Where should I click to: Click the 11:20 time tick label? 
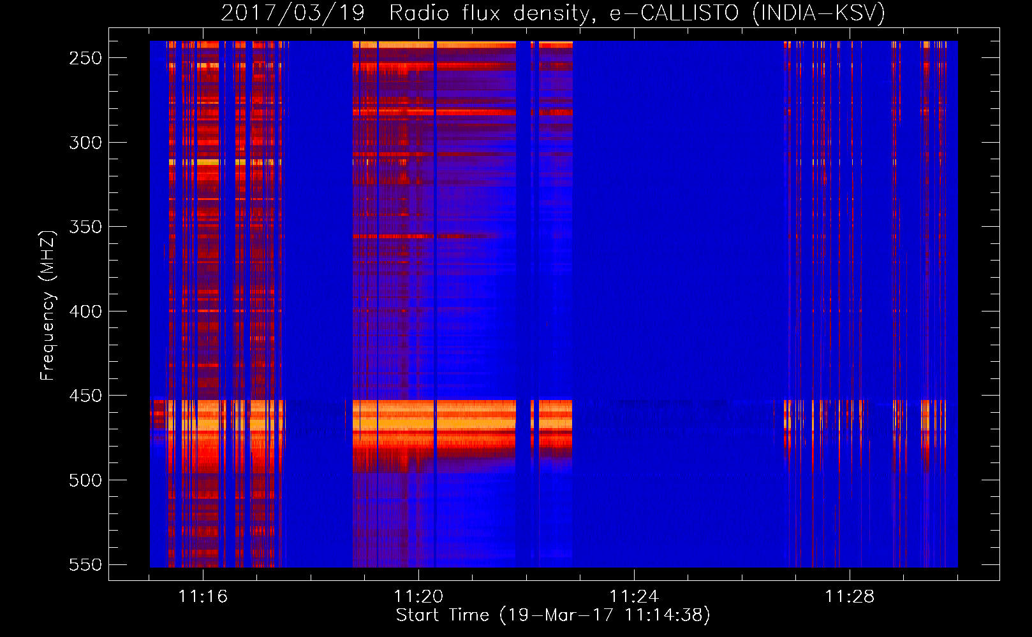pyautogui.click(x=418, y=597)
